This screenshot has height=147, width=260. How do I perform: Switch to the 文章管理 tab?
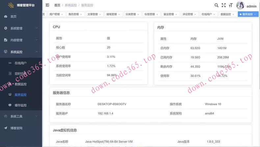[92, 14]
